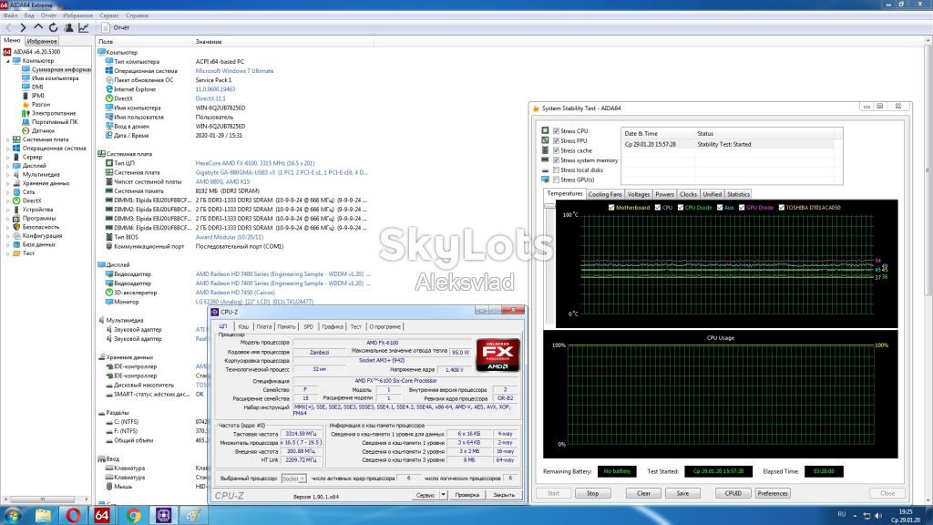This screenshot has width=933, height=525.
Task: Collapse the Компьютер tree node
Action: [8, 61]
